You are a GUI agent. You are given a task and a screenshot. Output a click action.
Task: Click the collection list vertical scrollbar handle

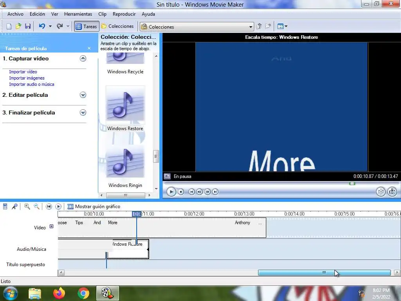(156, 156)
